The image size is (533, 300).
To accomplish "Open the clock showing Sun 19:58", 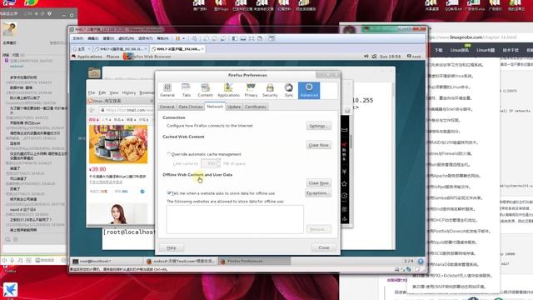I will click(390, 57).
